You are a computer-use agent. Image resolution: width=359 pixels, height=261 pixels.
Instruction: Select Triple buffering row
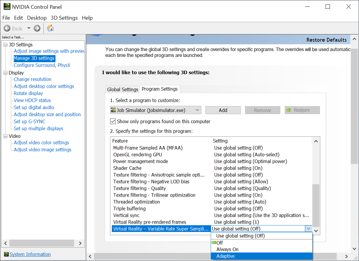211,209
